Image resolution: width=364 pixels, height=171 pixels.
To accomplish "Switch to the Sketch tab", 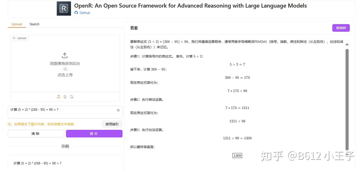I will click(x=34, y=24).
